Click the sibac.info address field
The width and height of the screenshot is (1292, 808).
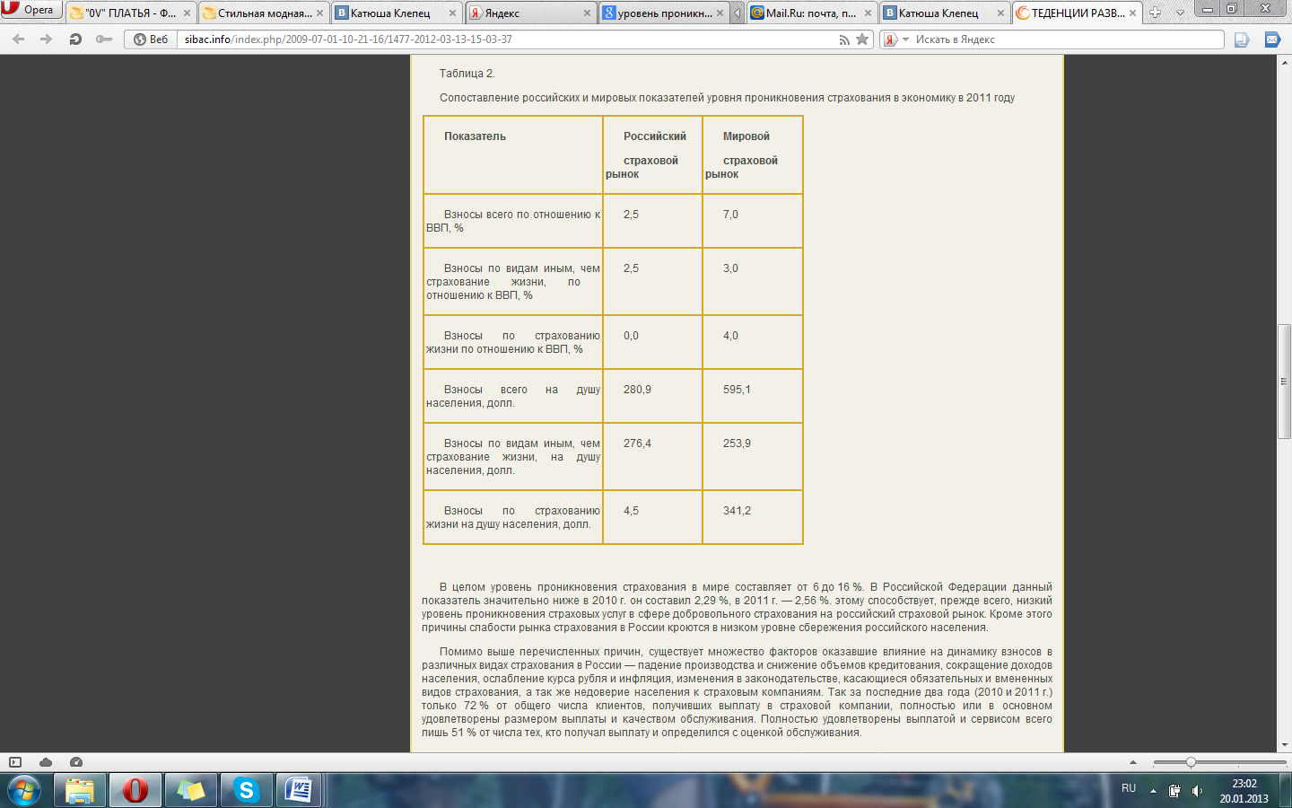point(507,40)
